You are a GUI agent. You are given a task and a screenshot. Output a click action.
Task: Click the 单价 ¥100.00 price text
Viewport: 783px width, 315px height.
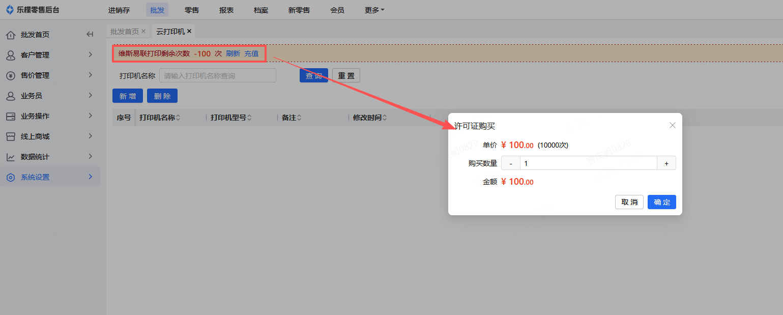(x=517, y=145)
